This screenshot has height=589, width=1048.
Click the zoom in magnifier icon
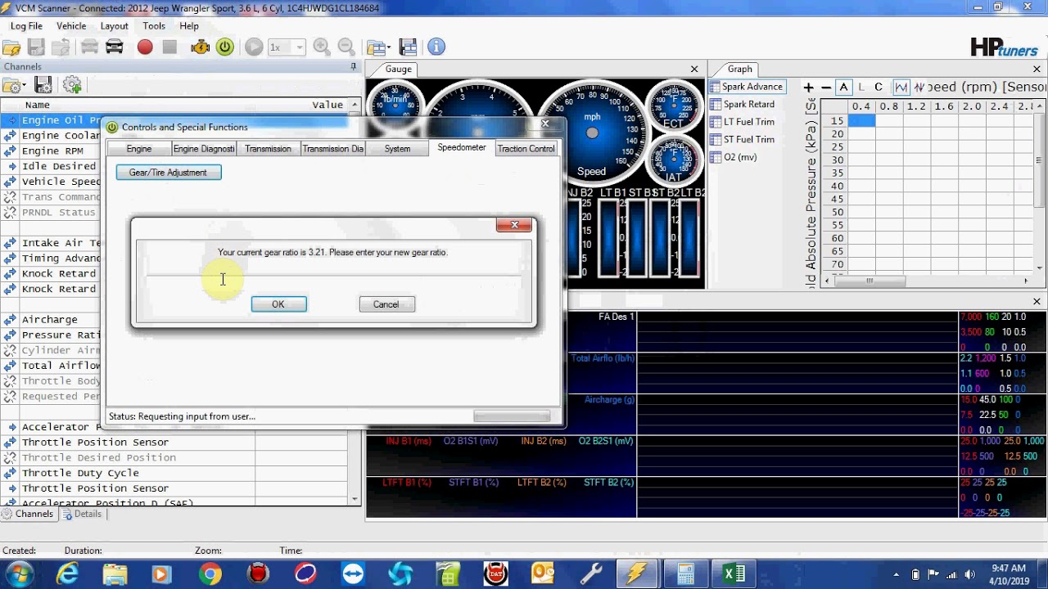[x=322, y=47]
